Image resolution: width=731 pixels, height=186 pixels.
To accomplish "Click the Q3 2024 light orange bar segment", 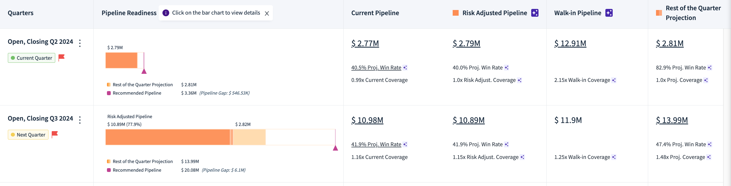I will 249,137.
